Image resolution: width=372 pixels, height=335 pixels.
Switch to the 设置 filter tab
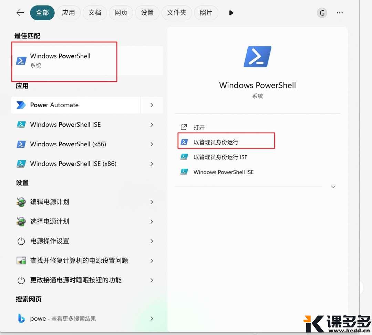pyautogui.click(x=147, y=13)
